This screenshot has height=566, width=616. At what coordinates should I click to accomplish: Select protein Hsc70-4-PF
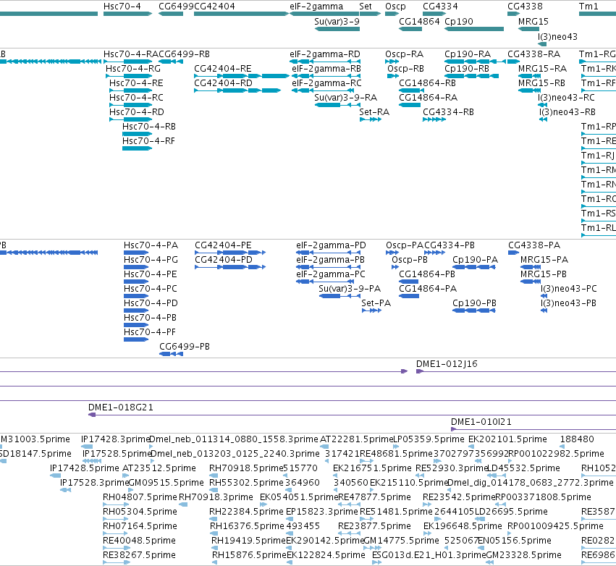(136, 339)
